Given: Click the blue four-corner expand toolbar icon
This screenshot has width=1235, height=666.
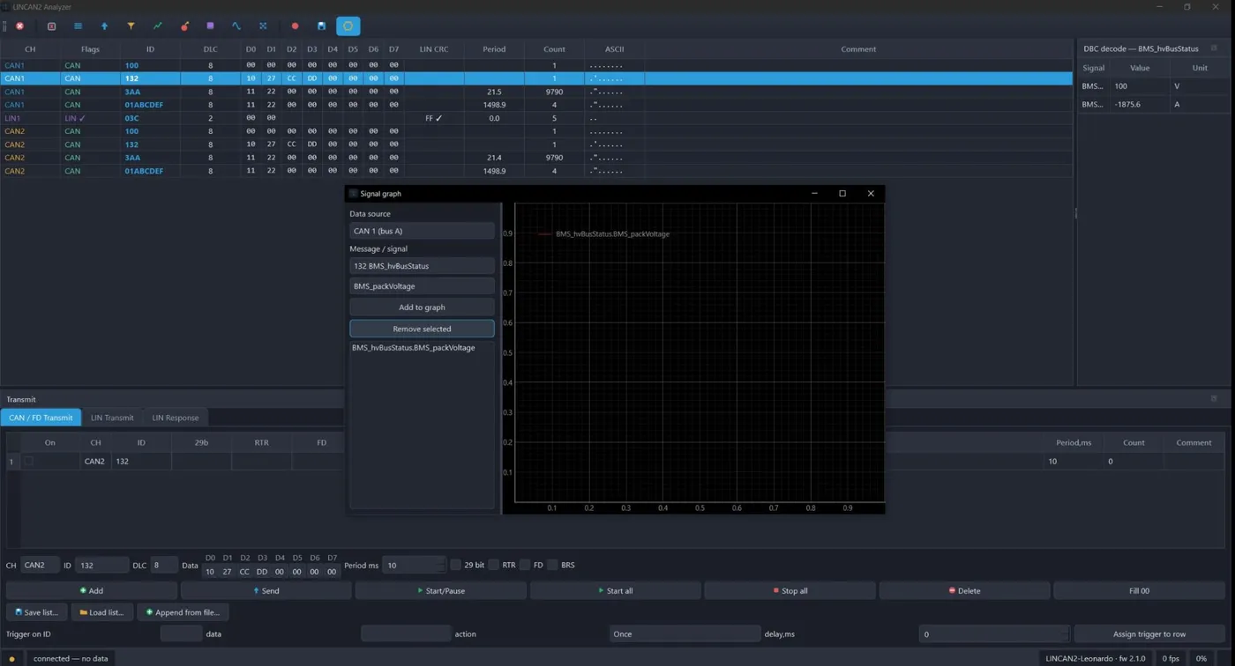Looking at the screenshot, I should click(x=263, y=26).
